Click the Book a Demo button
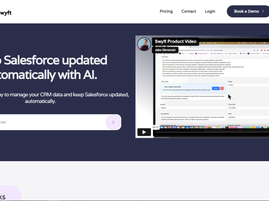 (x=249, y=11)
